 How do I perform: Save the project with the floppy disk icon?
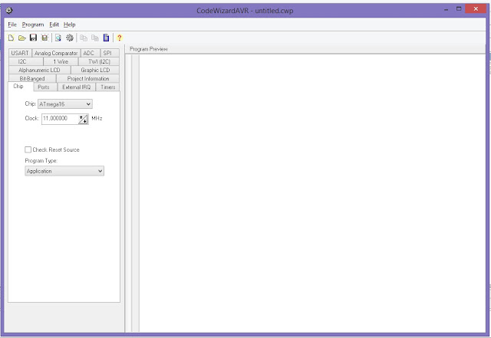(x=33, y=38)
